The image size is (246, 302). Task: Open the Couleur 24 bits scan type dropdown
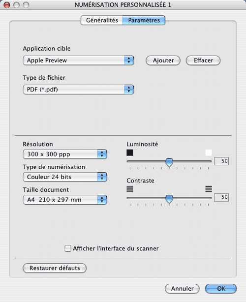coord(65,177)
